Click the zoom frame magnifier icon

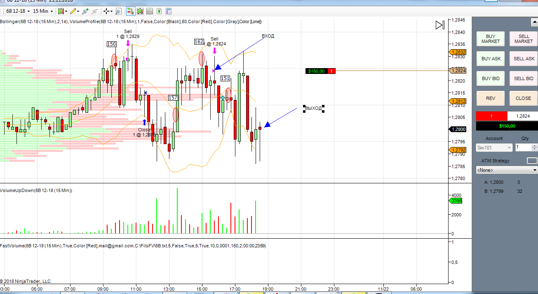coord(118,11)
